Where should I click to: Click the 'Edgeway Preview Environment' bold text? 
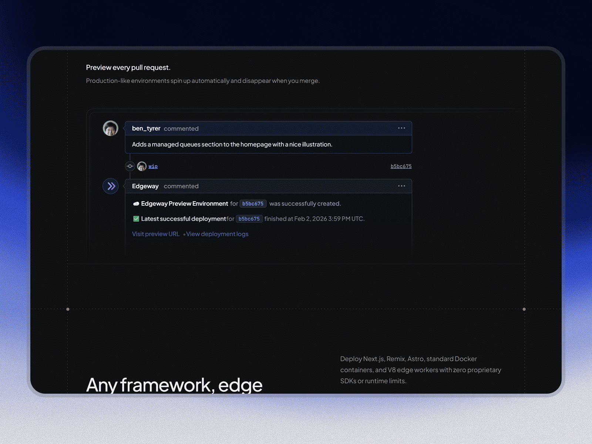(185, 203)
